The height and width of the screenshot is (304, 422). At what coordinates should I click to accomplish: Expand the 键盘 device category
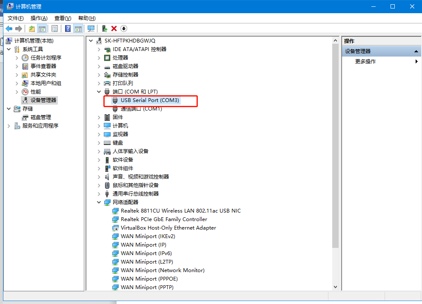99,143
